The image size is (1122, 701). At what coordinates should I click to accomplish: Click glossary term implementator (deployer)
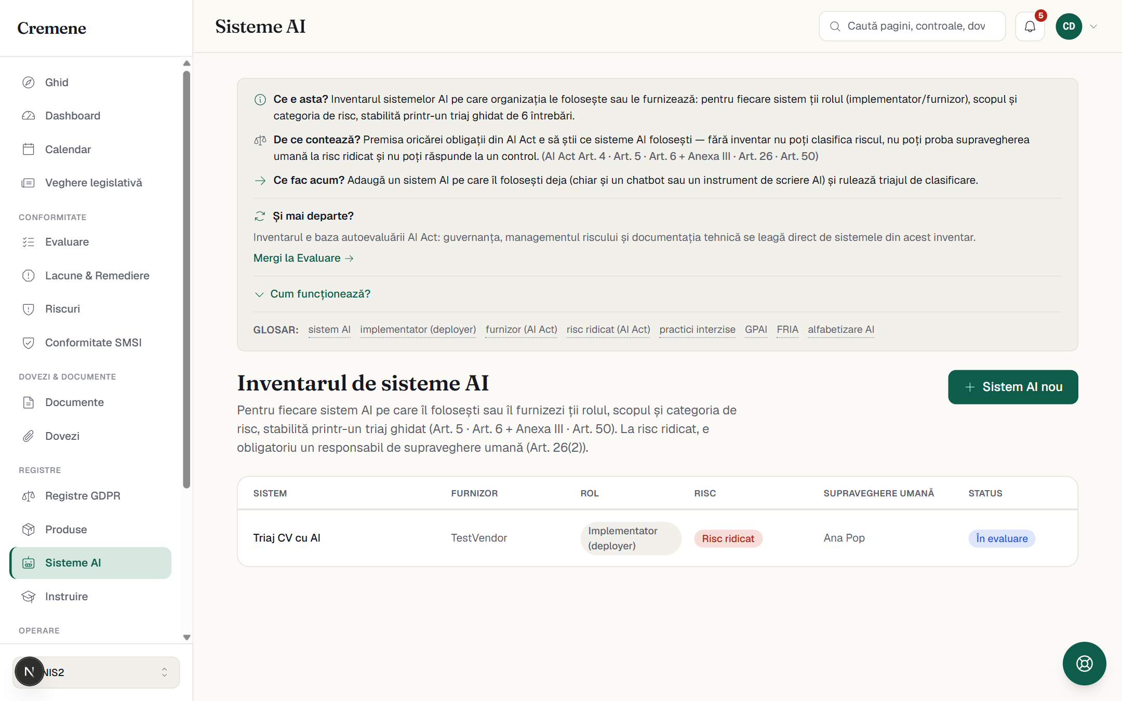(418, 330)
